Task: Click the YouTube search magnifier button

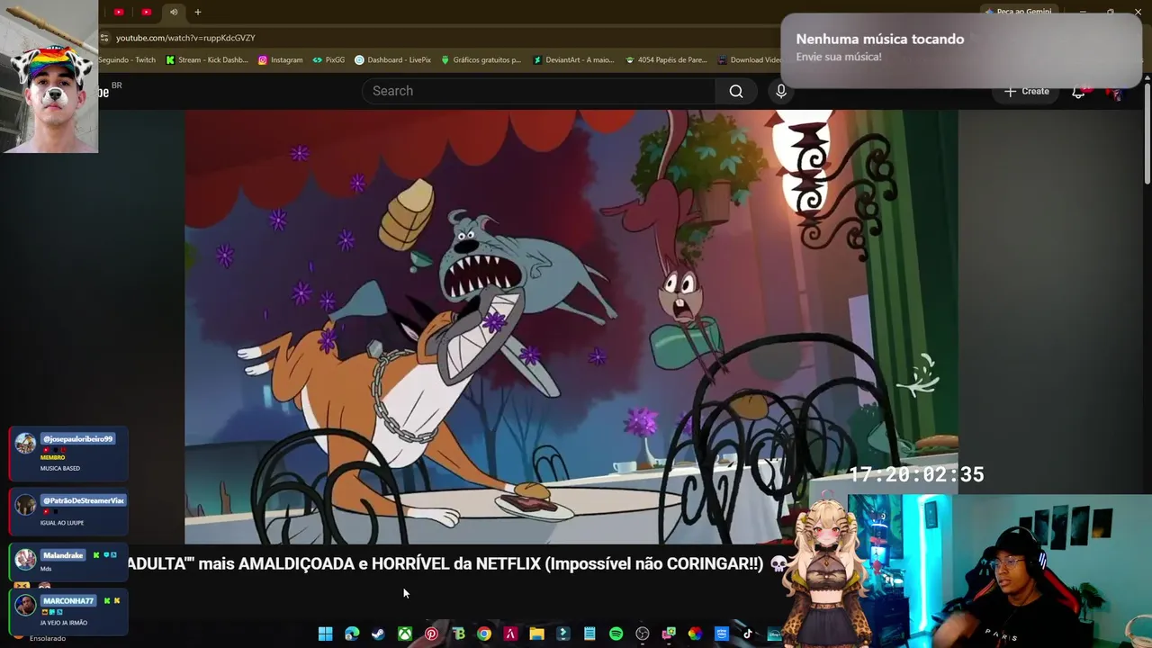Action: click(x=736, y=91)
